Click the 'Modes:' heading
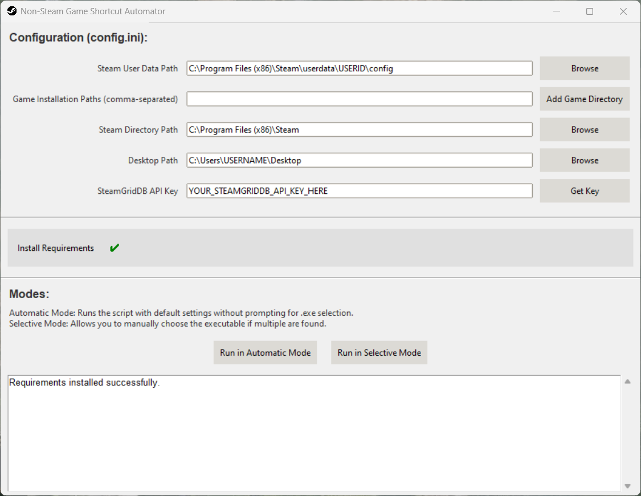 point(29,294)
